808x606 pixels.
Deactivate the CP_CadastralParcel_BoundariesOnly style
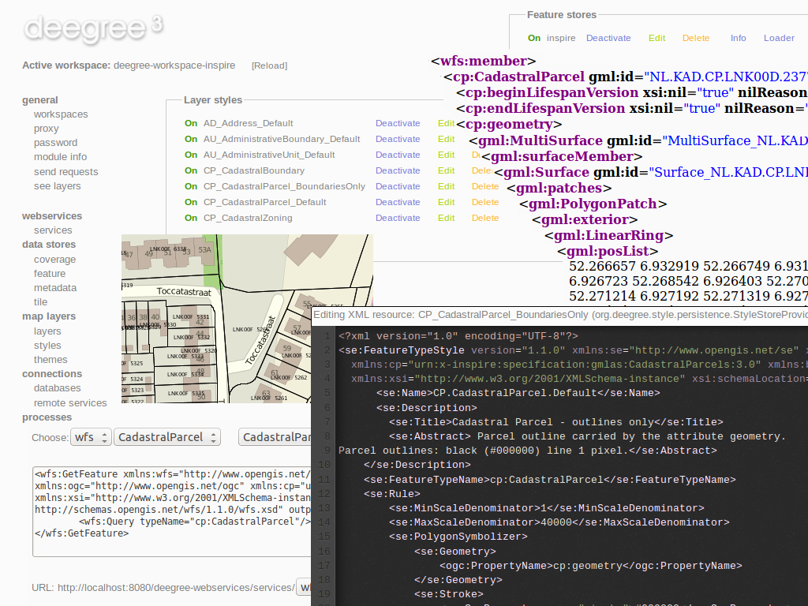pyautogui.click(x=398, y=186)
